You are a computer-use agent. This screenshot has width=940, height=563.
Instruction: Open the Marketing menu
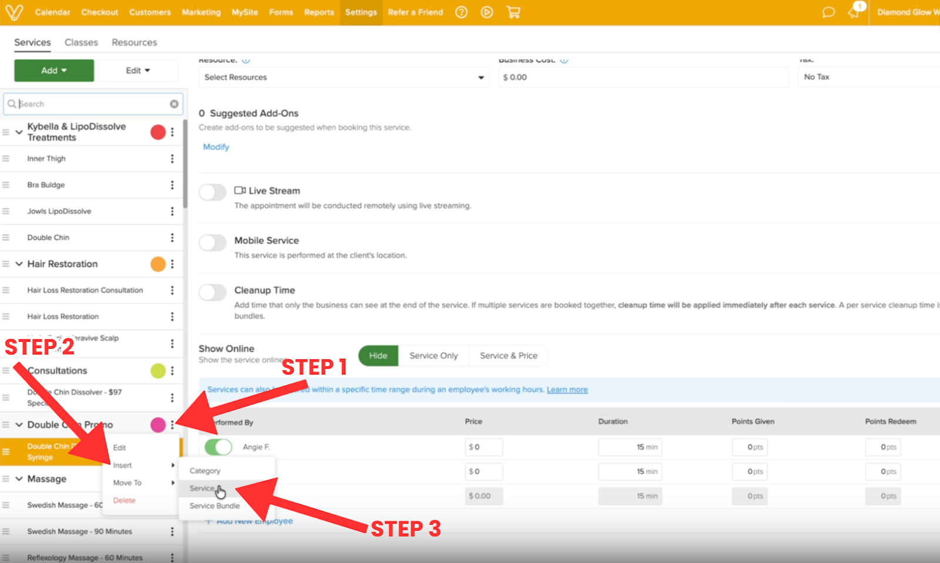coord(202,12)
